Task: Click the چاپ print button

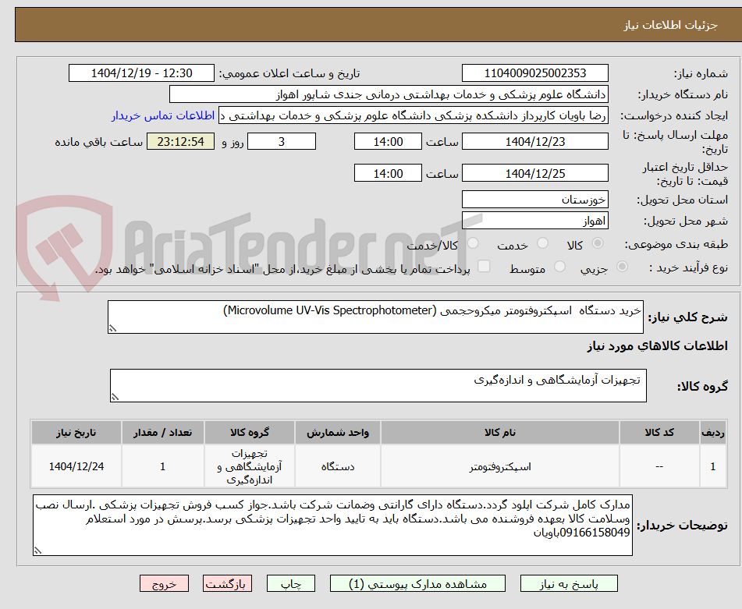Action: (x=291, y=583)
